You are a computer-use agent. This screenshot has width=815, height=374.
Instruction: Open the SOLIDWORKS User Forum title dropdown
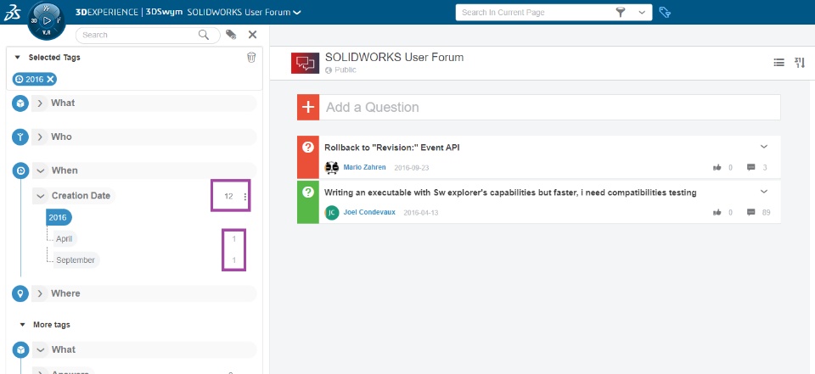pos(296,12)
